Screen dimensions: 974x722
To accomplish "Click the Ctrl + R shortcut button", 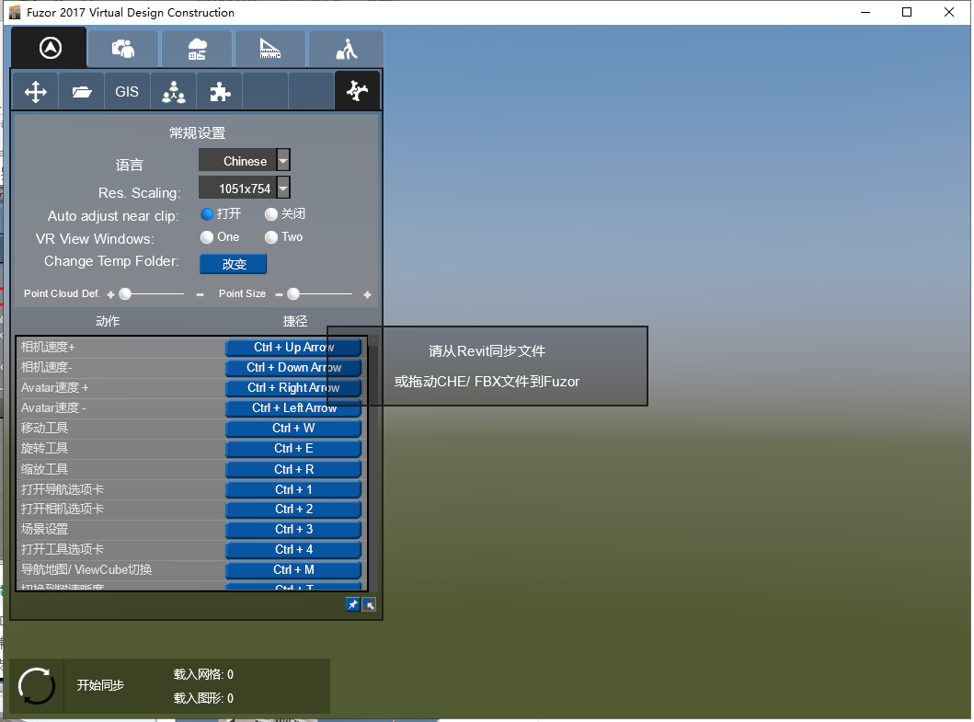I will (293, 470).
